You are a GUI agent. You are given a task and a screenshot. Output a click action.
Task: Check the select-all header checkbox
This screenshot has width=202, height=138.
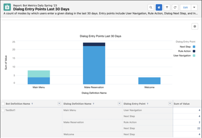[3, 104]
